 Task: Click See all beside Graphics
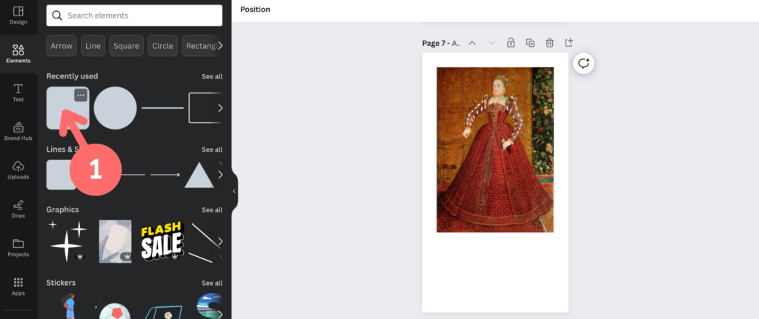(x=212, y=210)
